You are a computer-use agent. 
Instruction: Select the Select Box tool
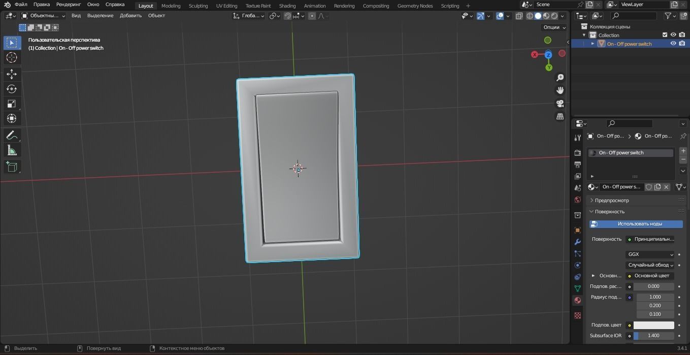point(12,43)
